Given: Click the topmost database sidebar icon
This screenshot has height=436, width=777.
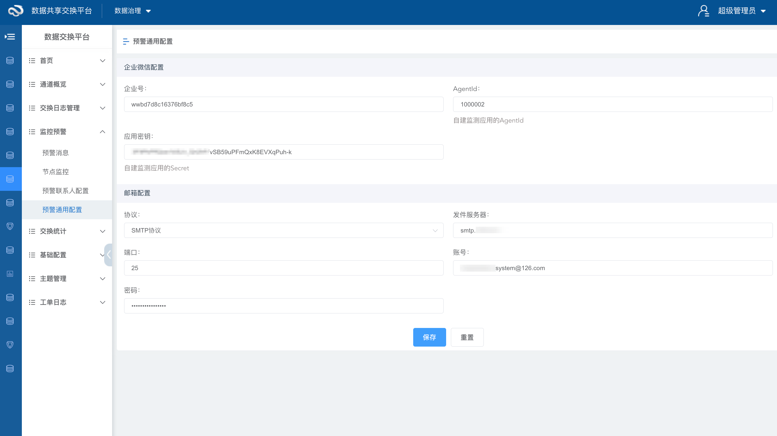Looking at the screenshot, I should (10, 60).
